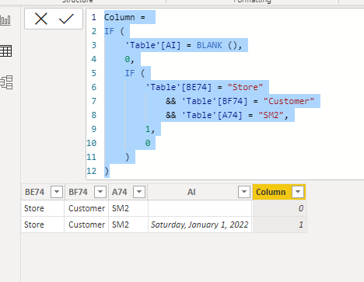This screenshot has height=282, width=364.
Task: Click the "Store" string in formula
Action: (245, 87)
